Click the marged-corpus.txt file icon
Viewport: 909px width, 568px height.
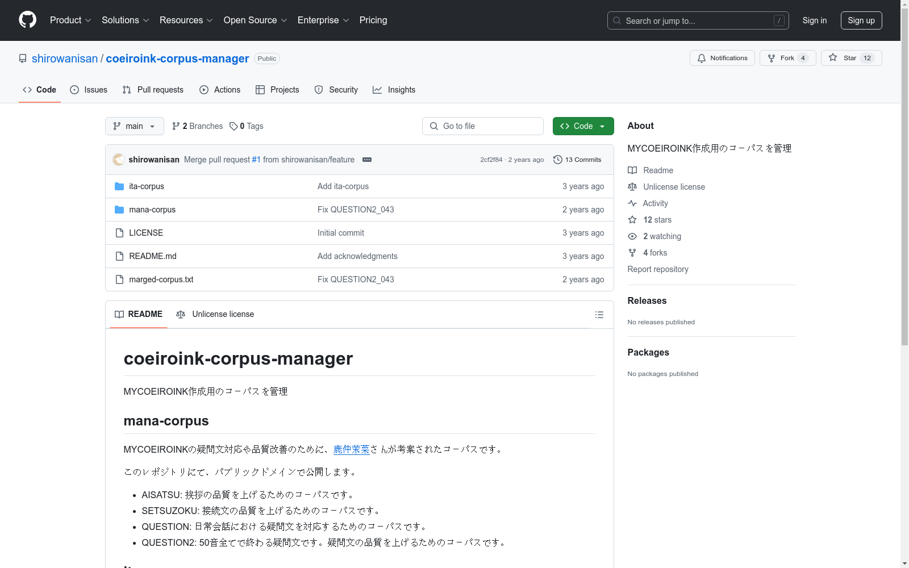click(119, 279)
